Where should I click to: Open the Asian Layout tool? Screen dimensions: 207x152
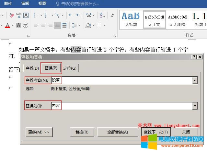tap(89, 15)
